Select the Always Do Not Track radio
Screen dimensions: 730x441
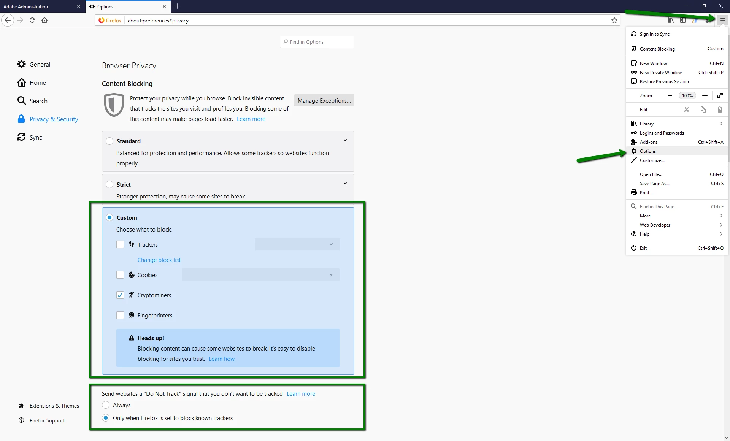(x=106, y=405)
